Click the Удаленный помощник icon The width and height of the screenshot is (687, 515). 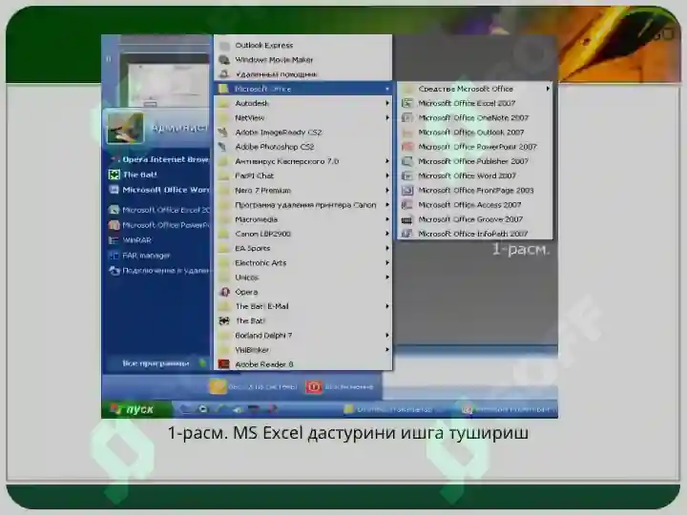pos(224,74)
